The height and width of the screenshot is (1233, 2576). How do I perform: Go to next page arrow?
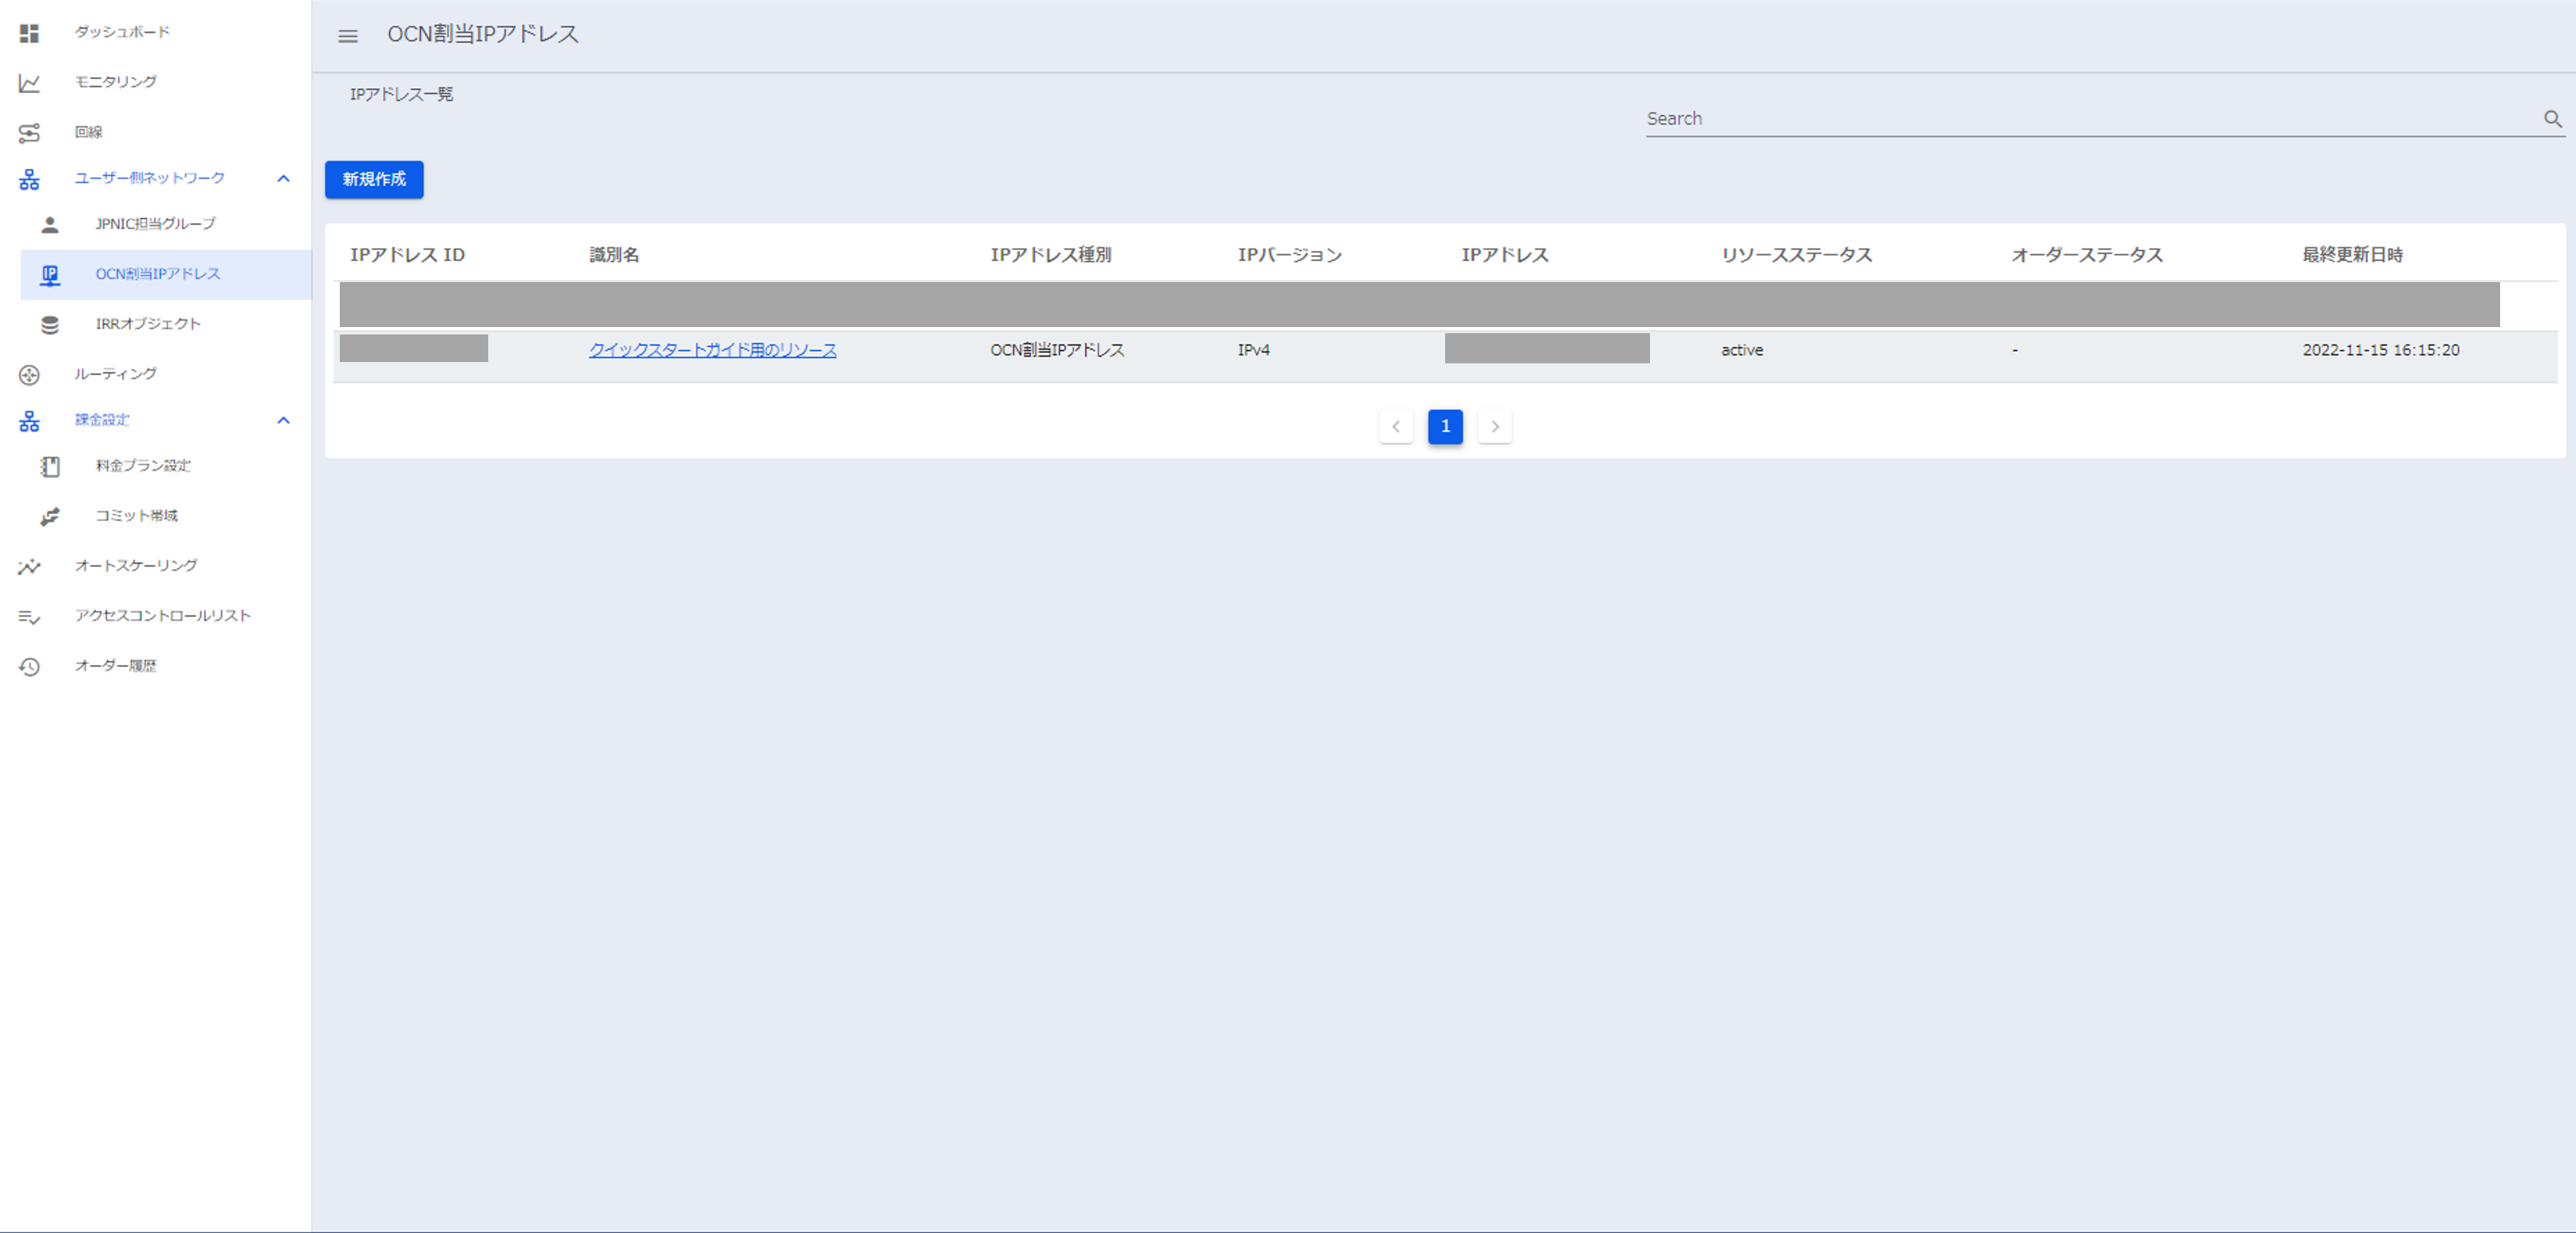(x=1494, y=426)
